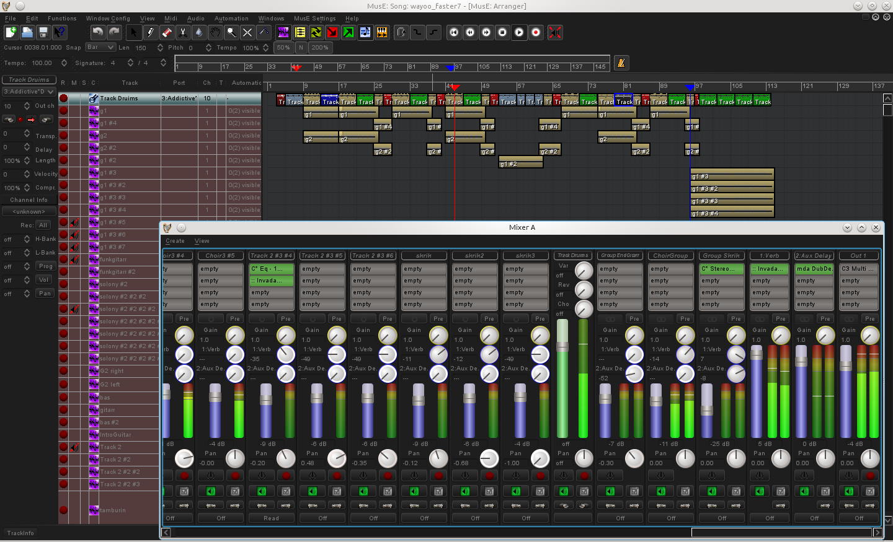
Task: Click the 50% tempo button
Action: [283, 48]
